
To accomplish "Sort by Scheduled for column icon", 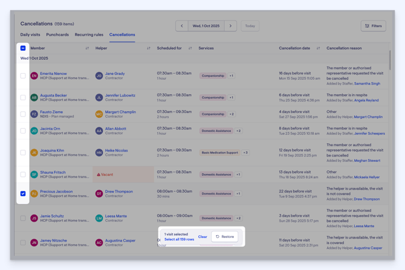I will (190, 48).
